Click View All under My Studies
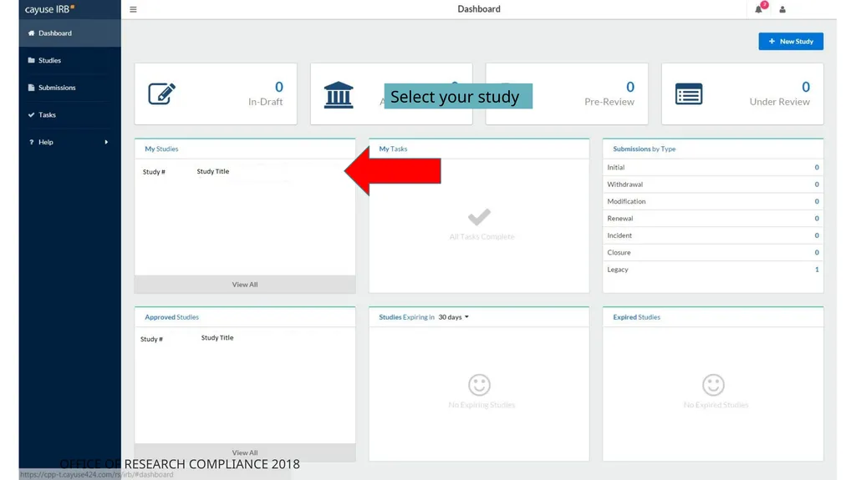The height and width of the screenshot is (480, 856). [245, 284]
